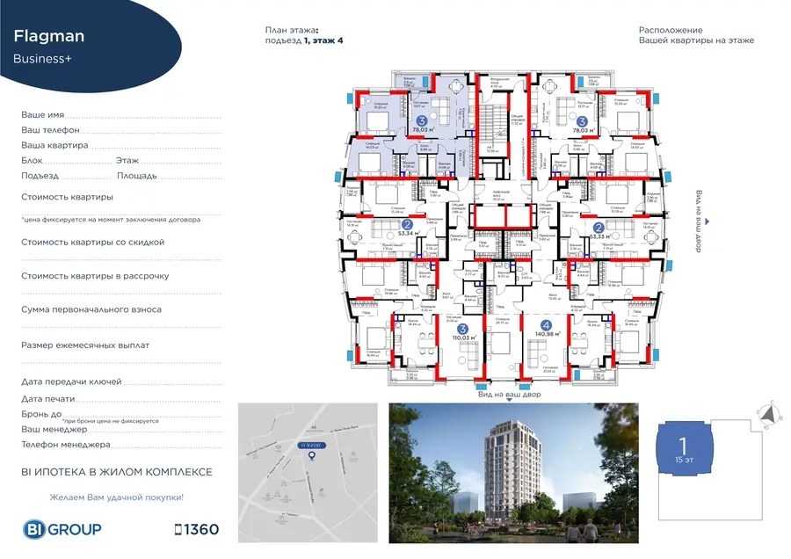Select badge 3 of 110,03 m² apartment
Viewport: 791px width, 559px height.
[x=461, y=329]
